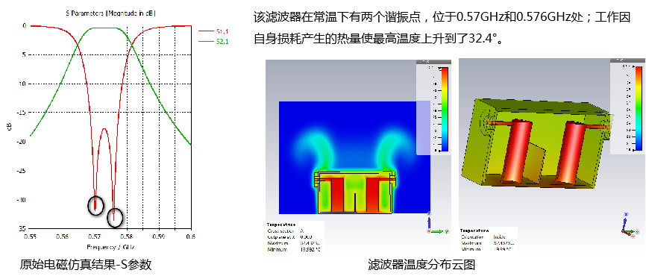This screenshot has width=646, height=276.
Task: Click the color bar title strip in 3D view
Action: coord(627,60)
